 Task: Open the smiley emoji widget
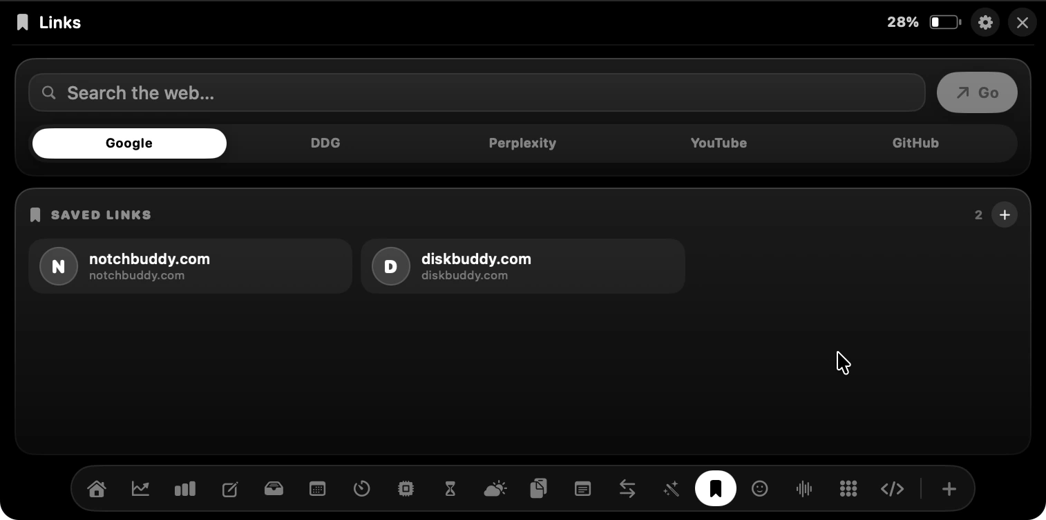coord(760,489)
